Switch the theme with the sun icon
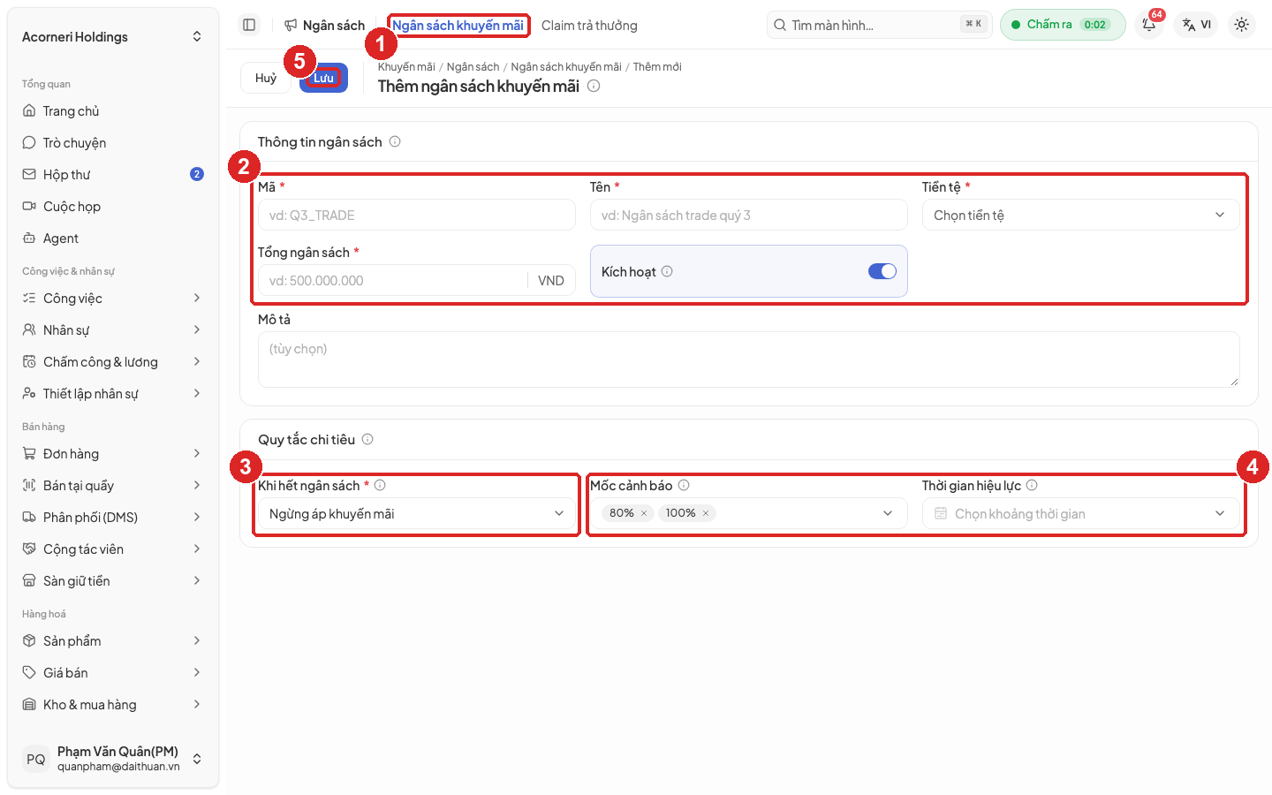The width and height of the screenshot is (1272, 795). 1241,25
